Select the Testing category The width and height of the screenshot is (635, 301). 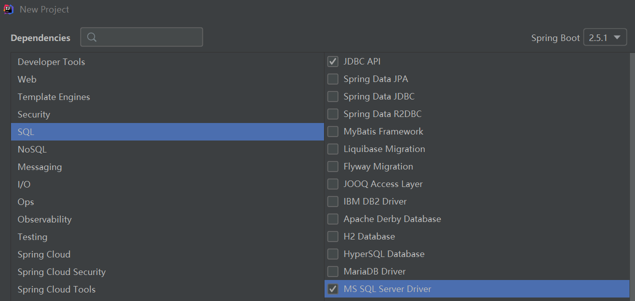tap(167, 237)
